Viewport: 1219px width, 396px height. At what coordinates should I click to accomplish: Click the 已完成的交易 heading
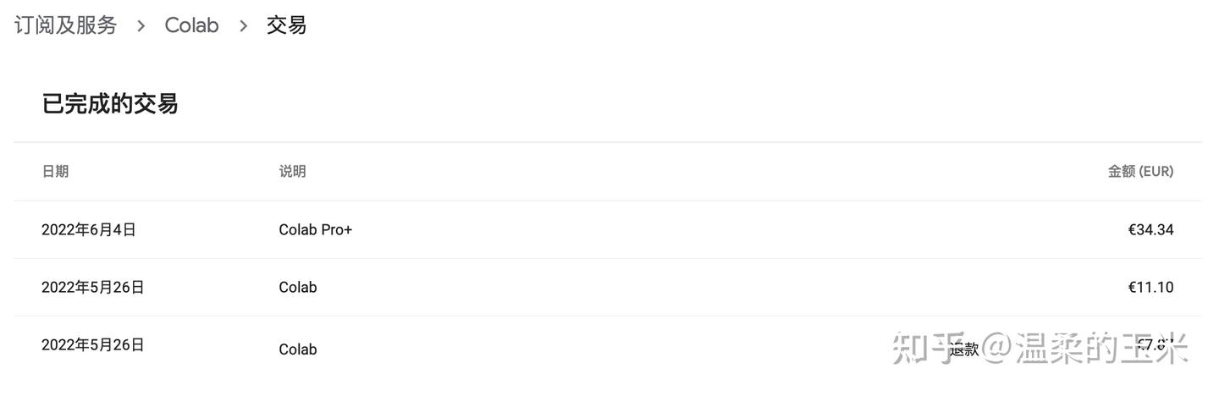(x=110, y=104)
